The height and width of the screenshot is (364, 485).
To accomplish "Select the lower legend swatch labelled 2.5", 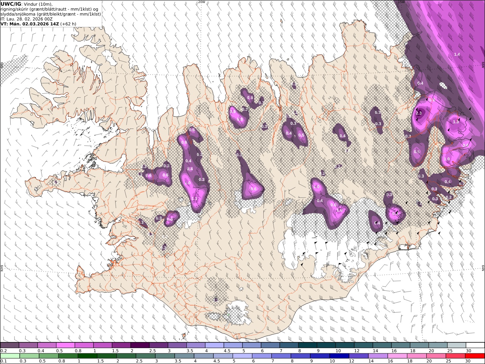I will 145,356.
